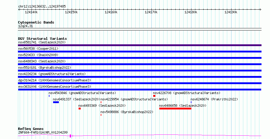Click the blue nsv6491337 variant block
The height and width of the screenshot is (139, 270).
(56, 102)
